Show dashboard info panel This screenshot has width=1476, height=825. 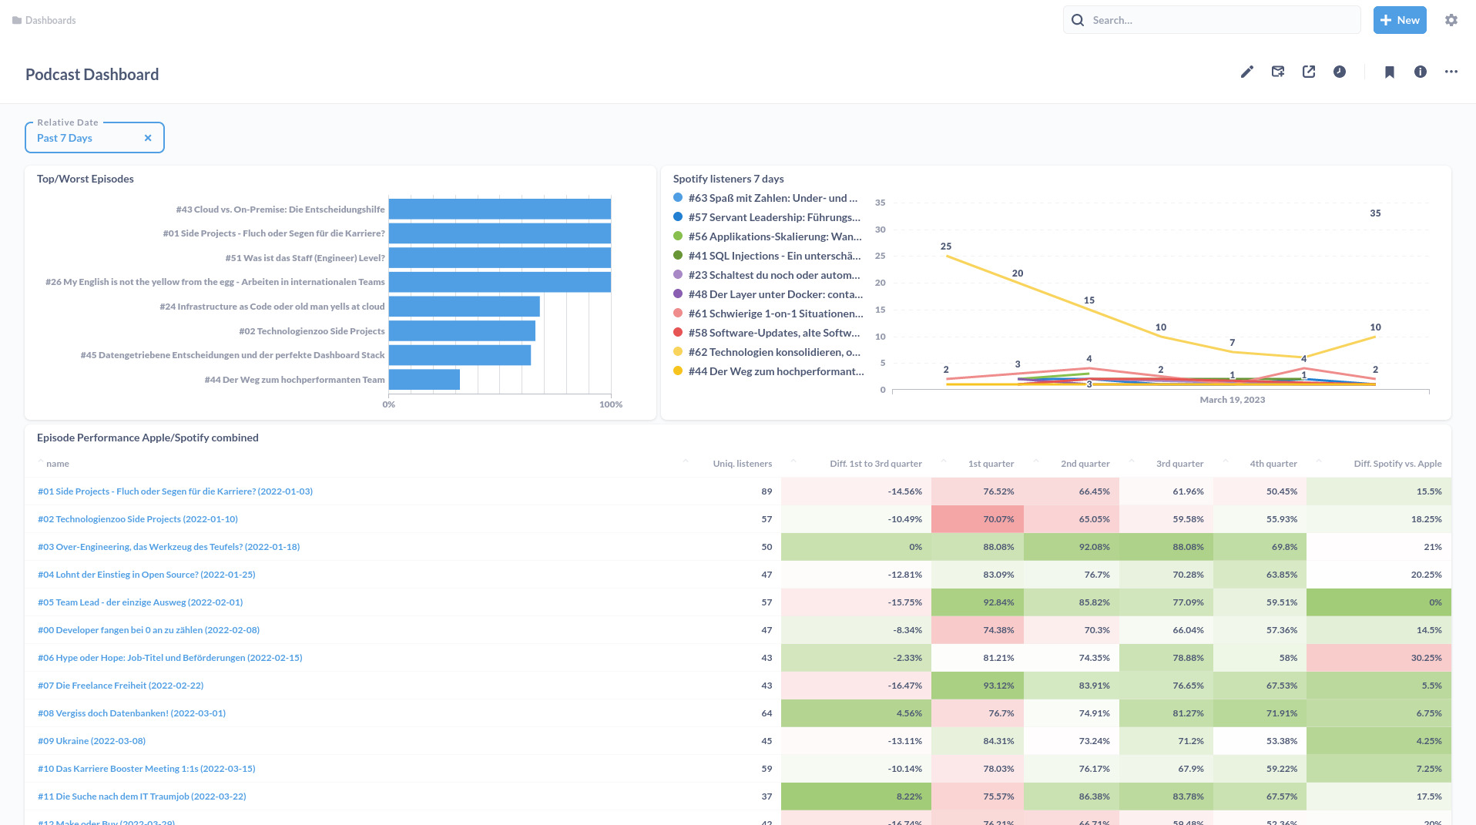(x=1420, y=72)
